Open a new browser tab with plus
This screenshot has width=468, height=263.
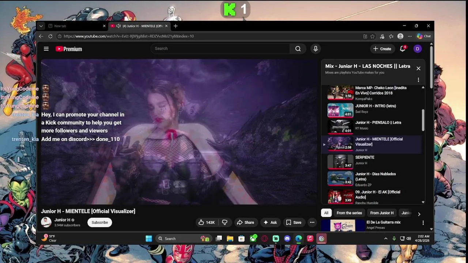(x=175, y=26)
